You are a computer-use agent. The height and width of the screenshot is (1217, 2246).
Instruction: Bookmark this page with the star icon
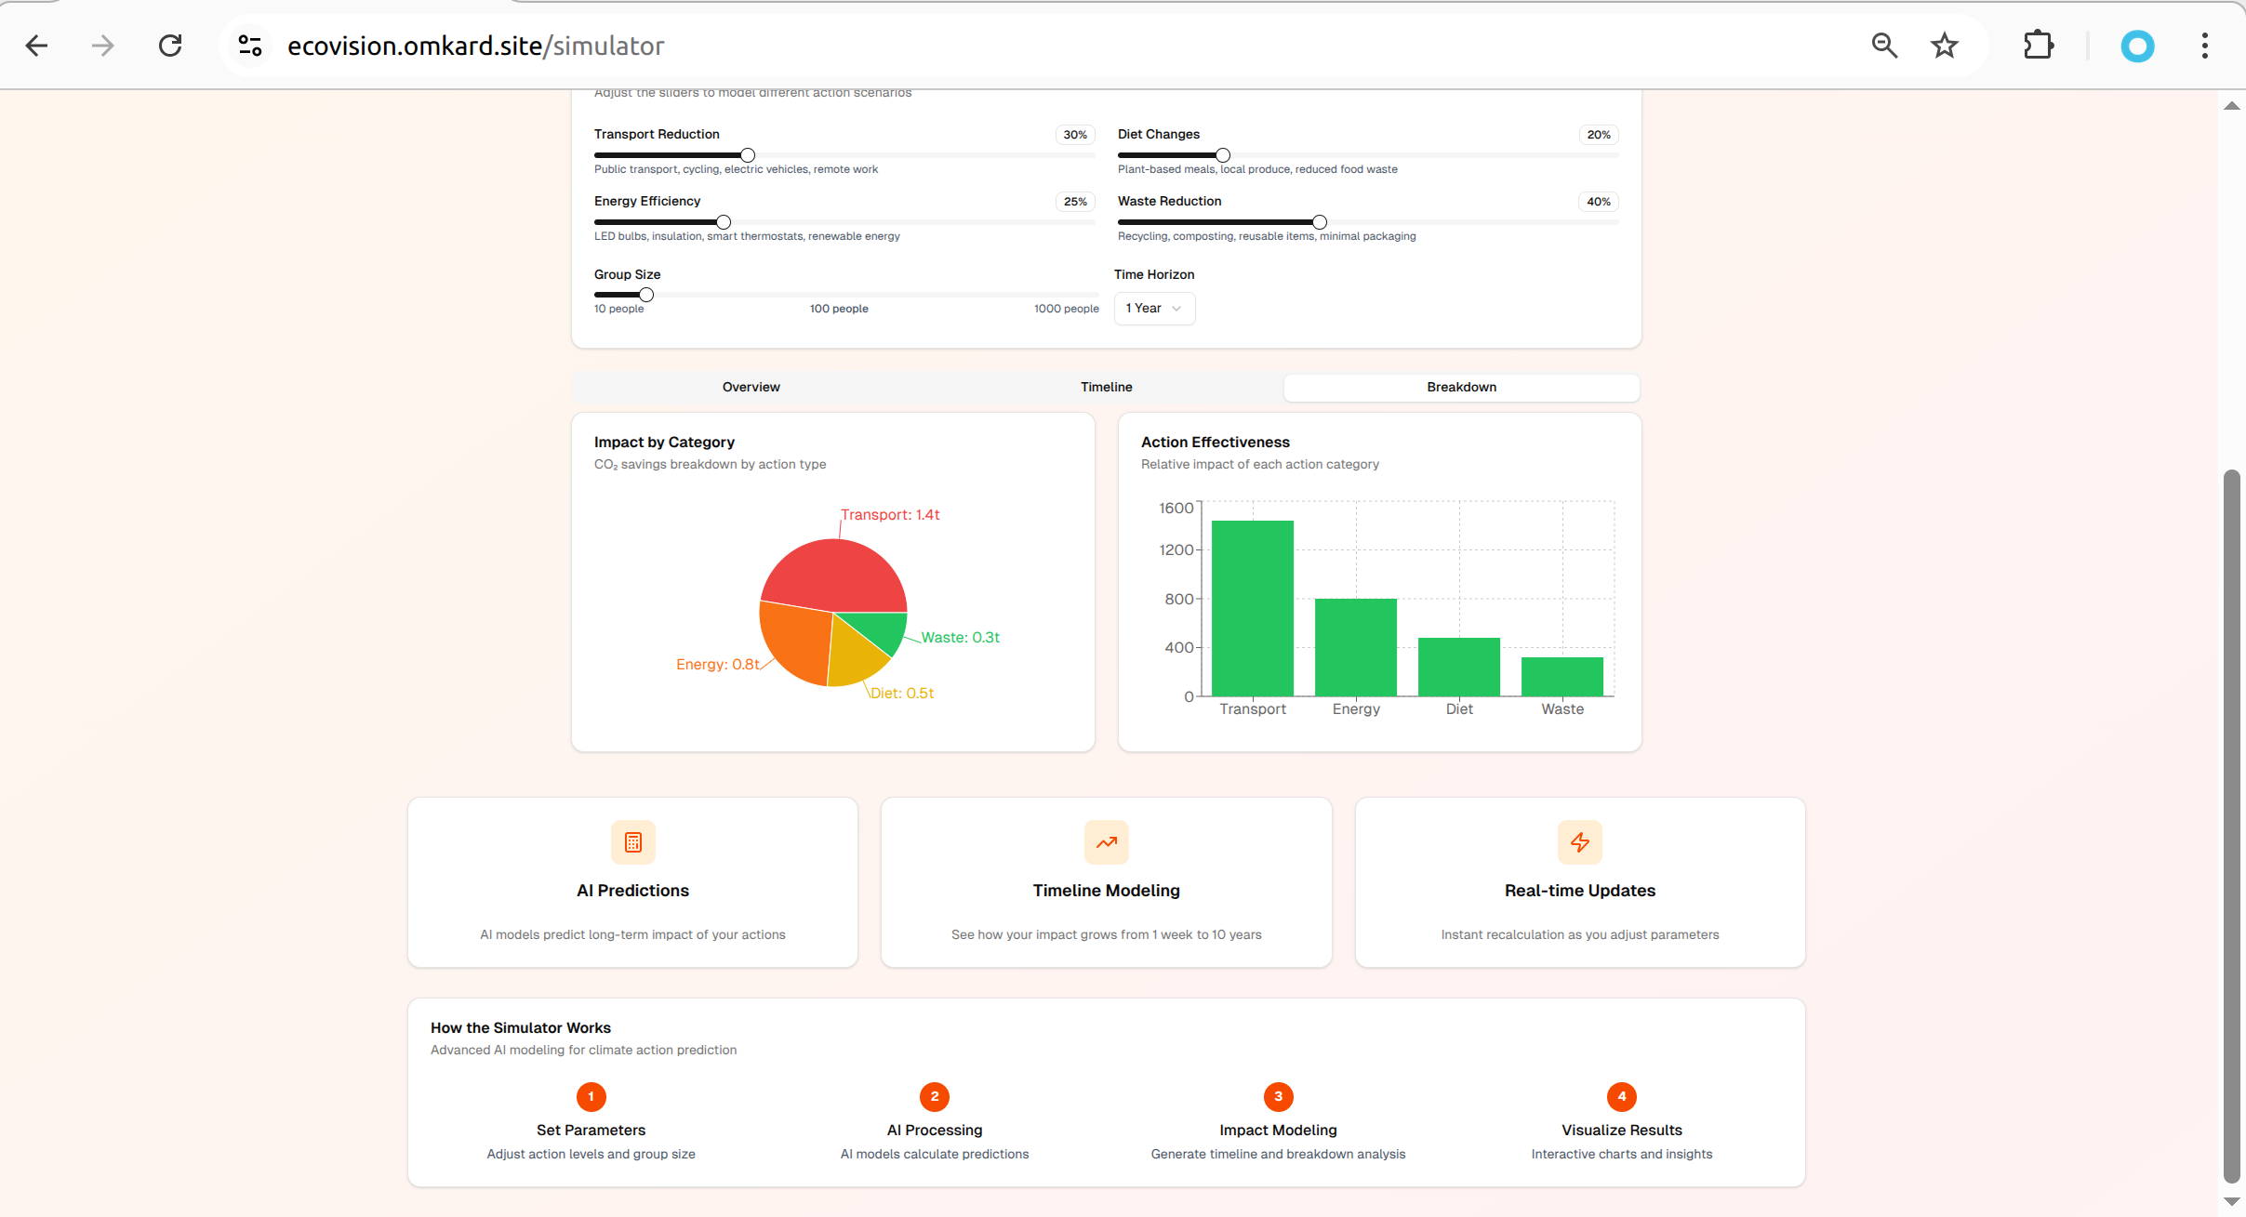(1944, 46)
